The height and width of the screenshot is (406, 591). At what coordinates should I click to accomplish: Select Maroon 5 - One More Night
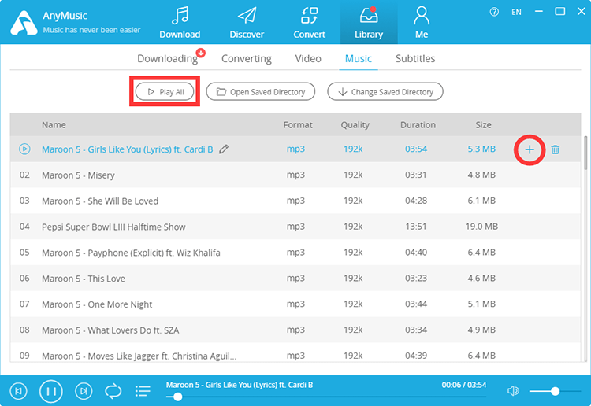tap(295, 304)
